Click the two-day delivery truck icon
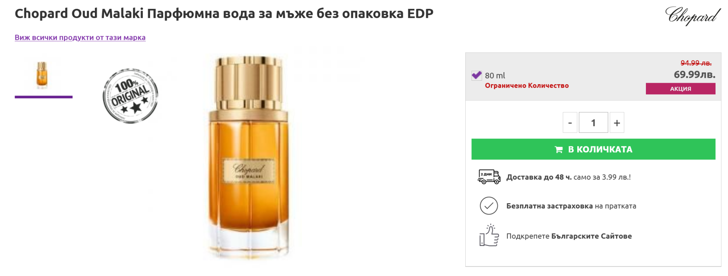The image size is (728, 276). pos(489,177)
